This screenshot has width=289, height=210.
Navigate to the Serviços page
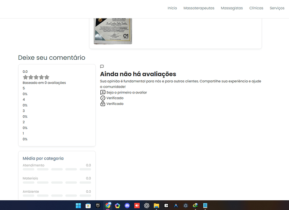(277, 8)
